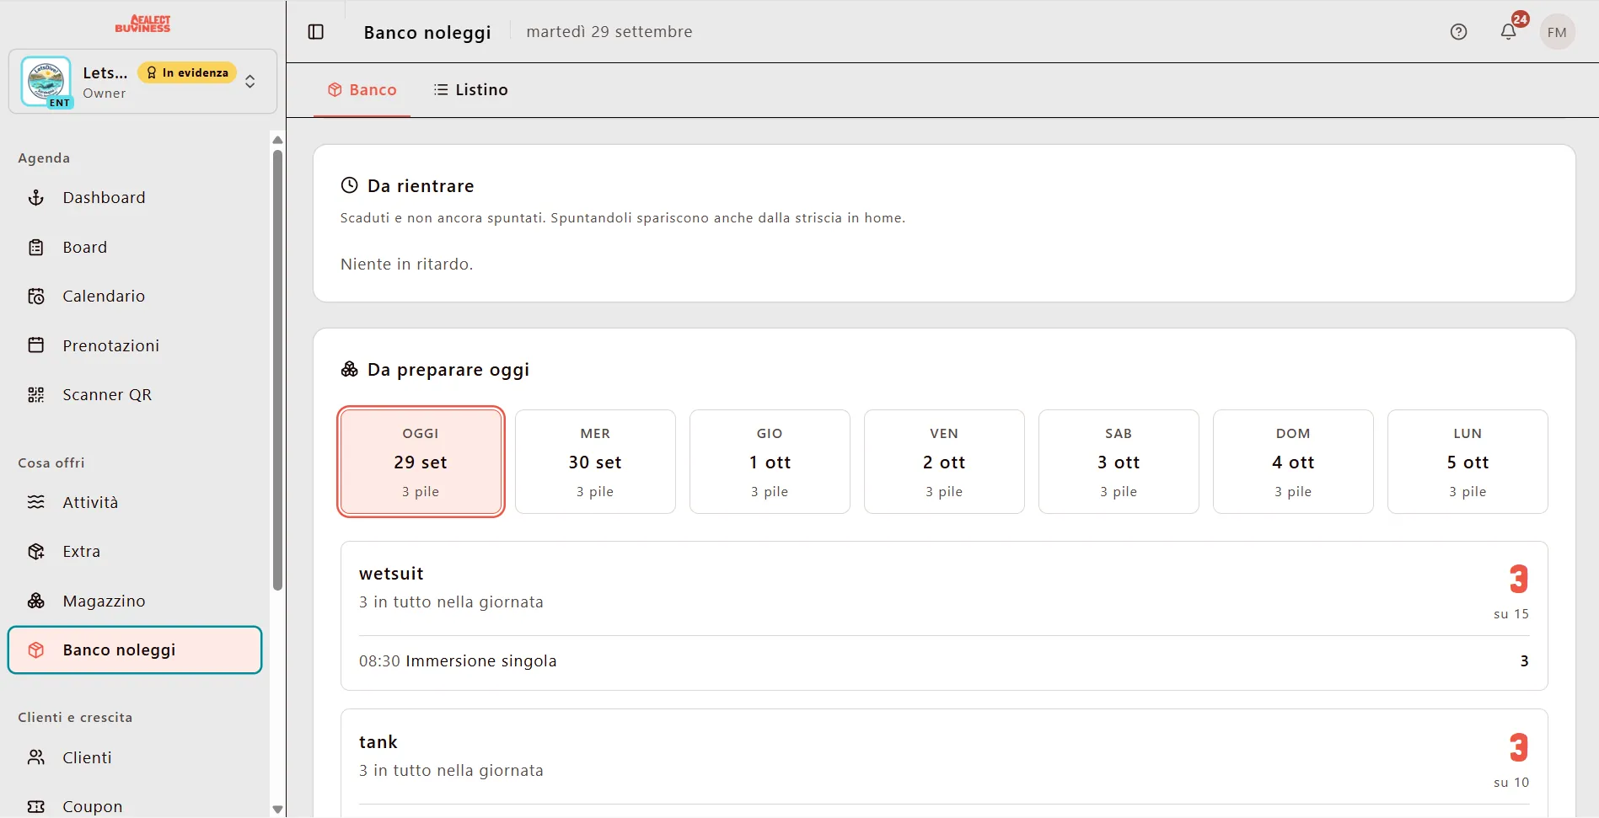This screenshot has height=818, width=1599.
Task: Click sidebar scrollbar down arrow
Action: click(277, 809)
